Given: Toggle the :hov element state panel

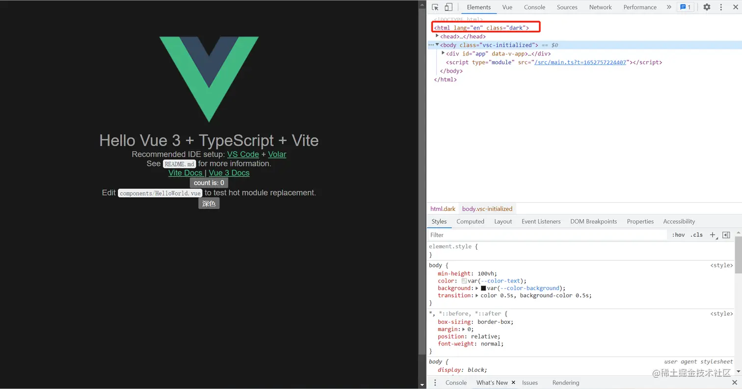Looking at the screenshot, I should [678, 235].
